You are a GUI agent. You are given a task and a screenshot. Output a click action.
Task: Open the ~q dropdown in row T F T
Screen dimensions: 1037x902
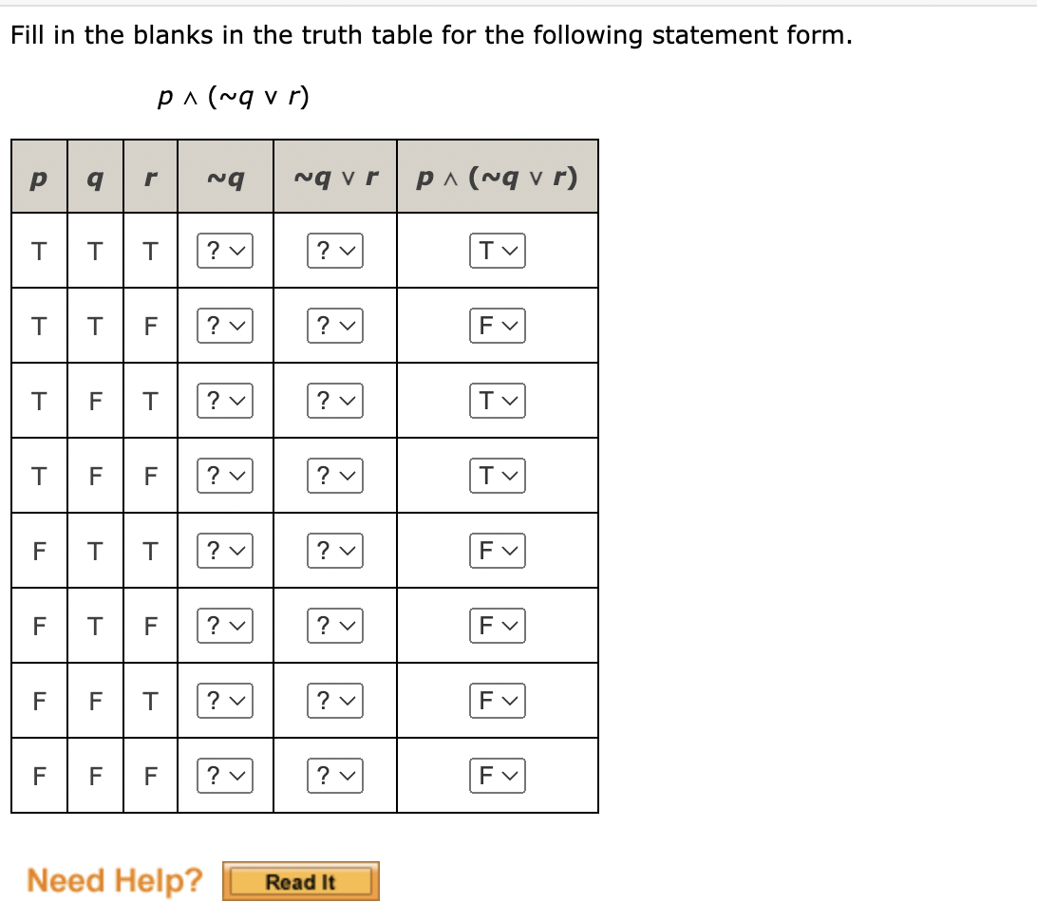(x=225, y=400)
